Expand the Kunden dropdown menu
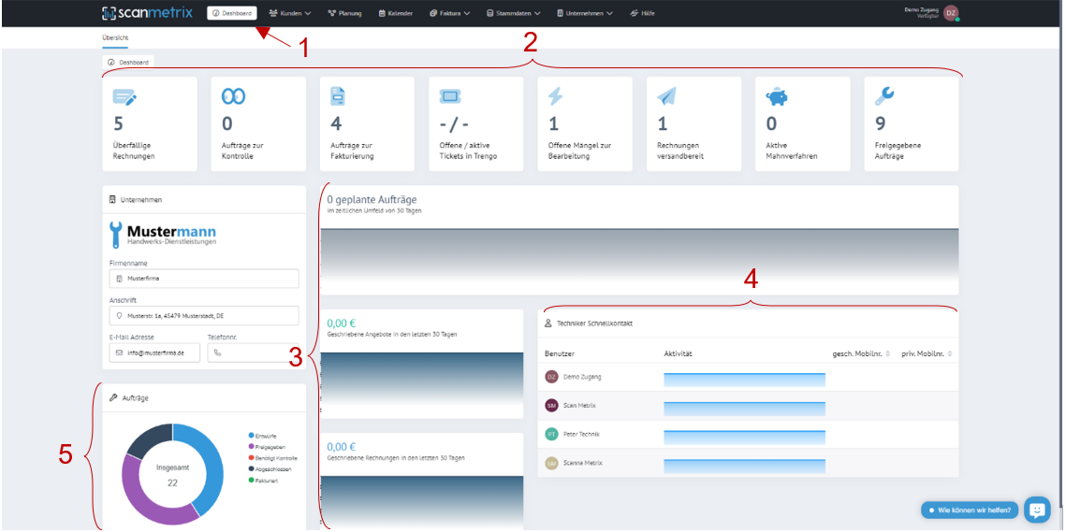Screen dimensions: 1066x532 point(289,13)
